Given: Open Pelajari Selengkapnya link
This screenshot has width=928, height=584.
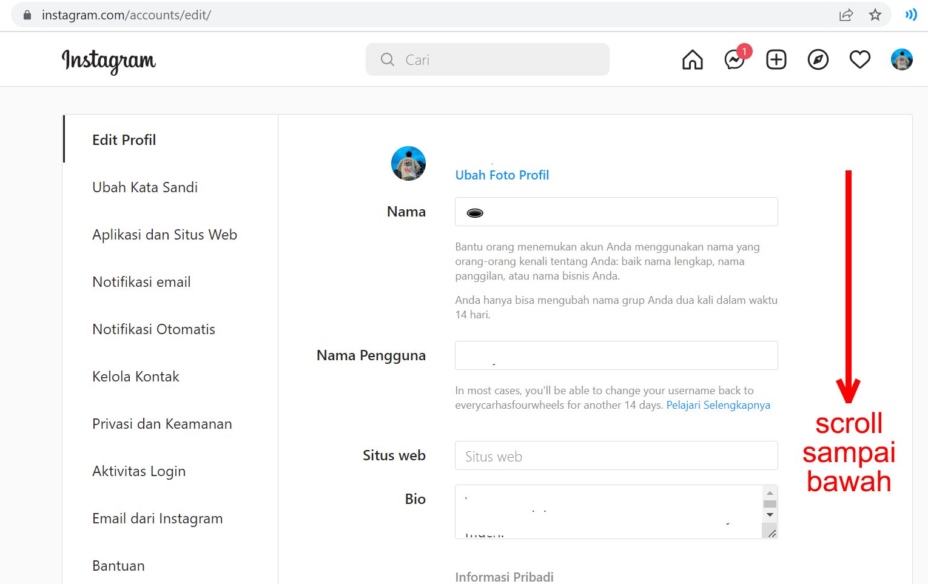Looking at the screenshot, I should pos(718,405).
